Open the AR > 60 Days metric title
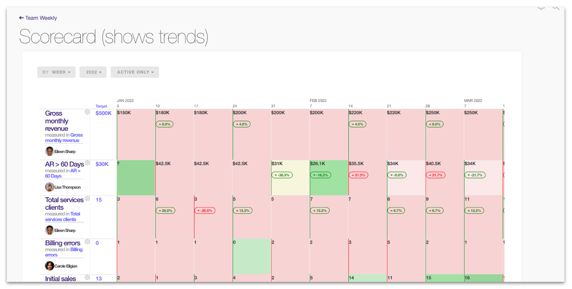 (x=64, y=164)
